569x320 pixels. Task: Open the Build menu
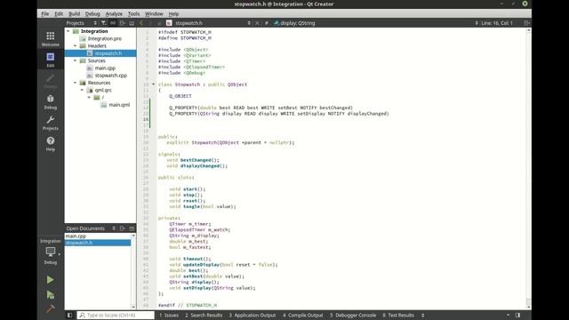coord(74,14)
